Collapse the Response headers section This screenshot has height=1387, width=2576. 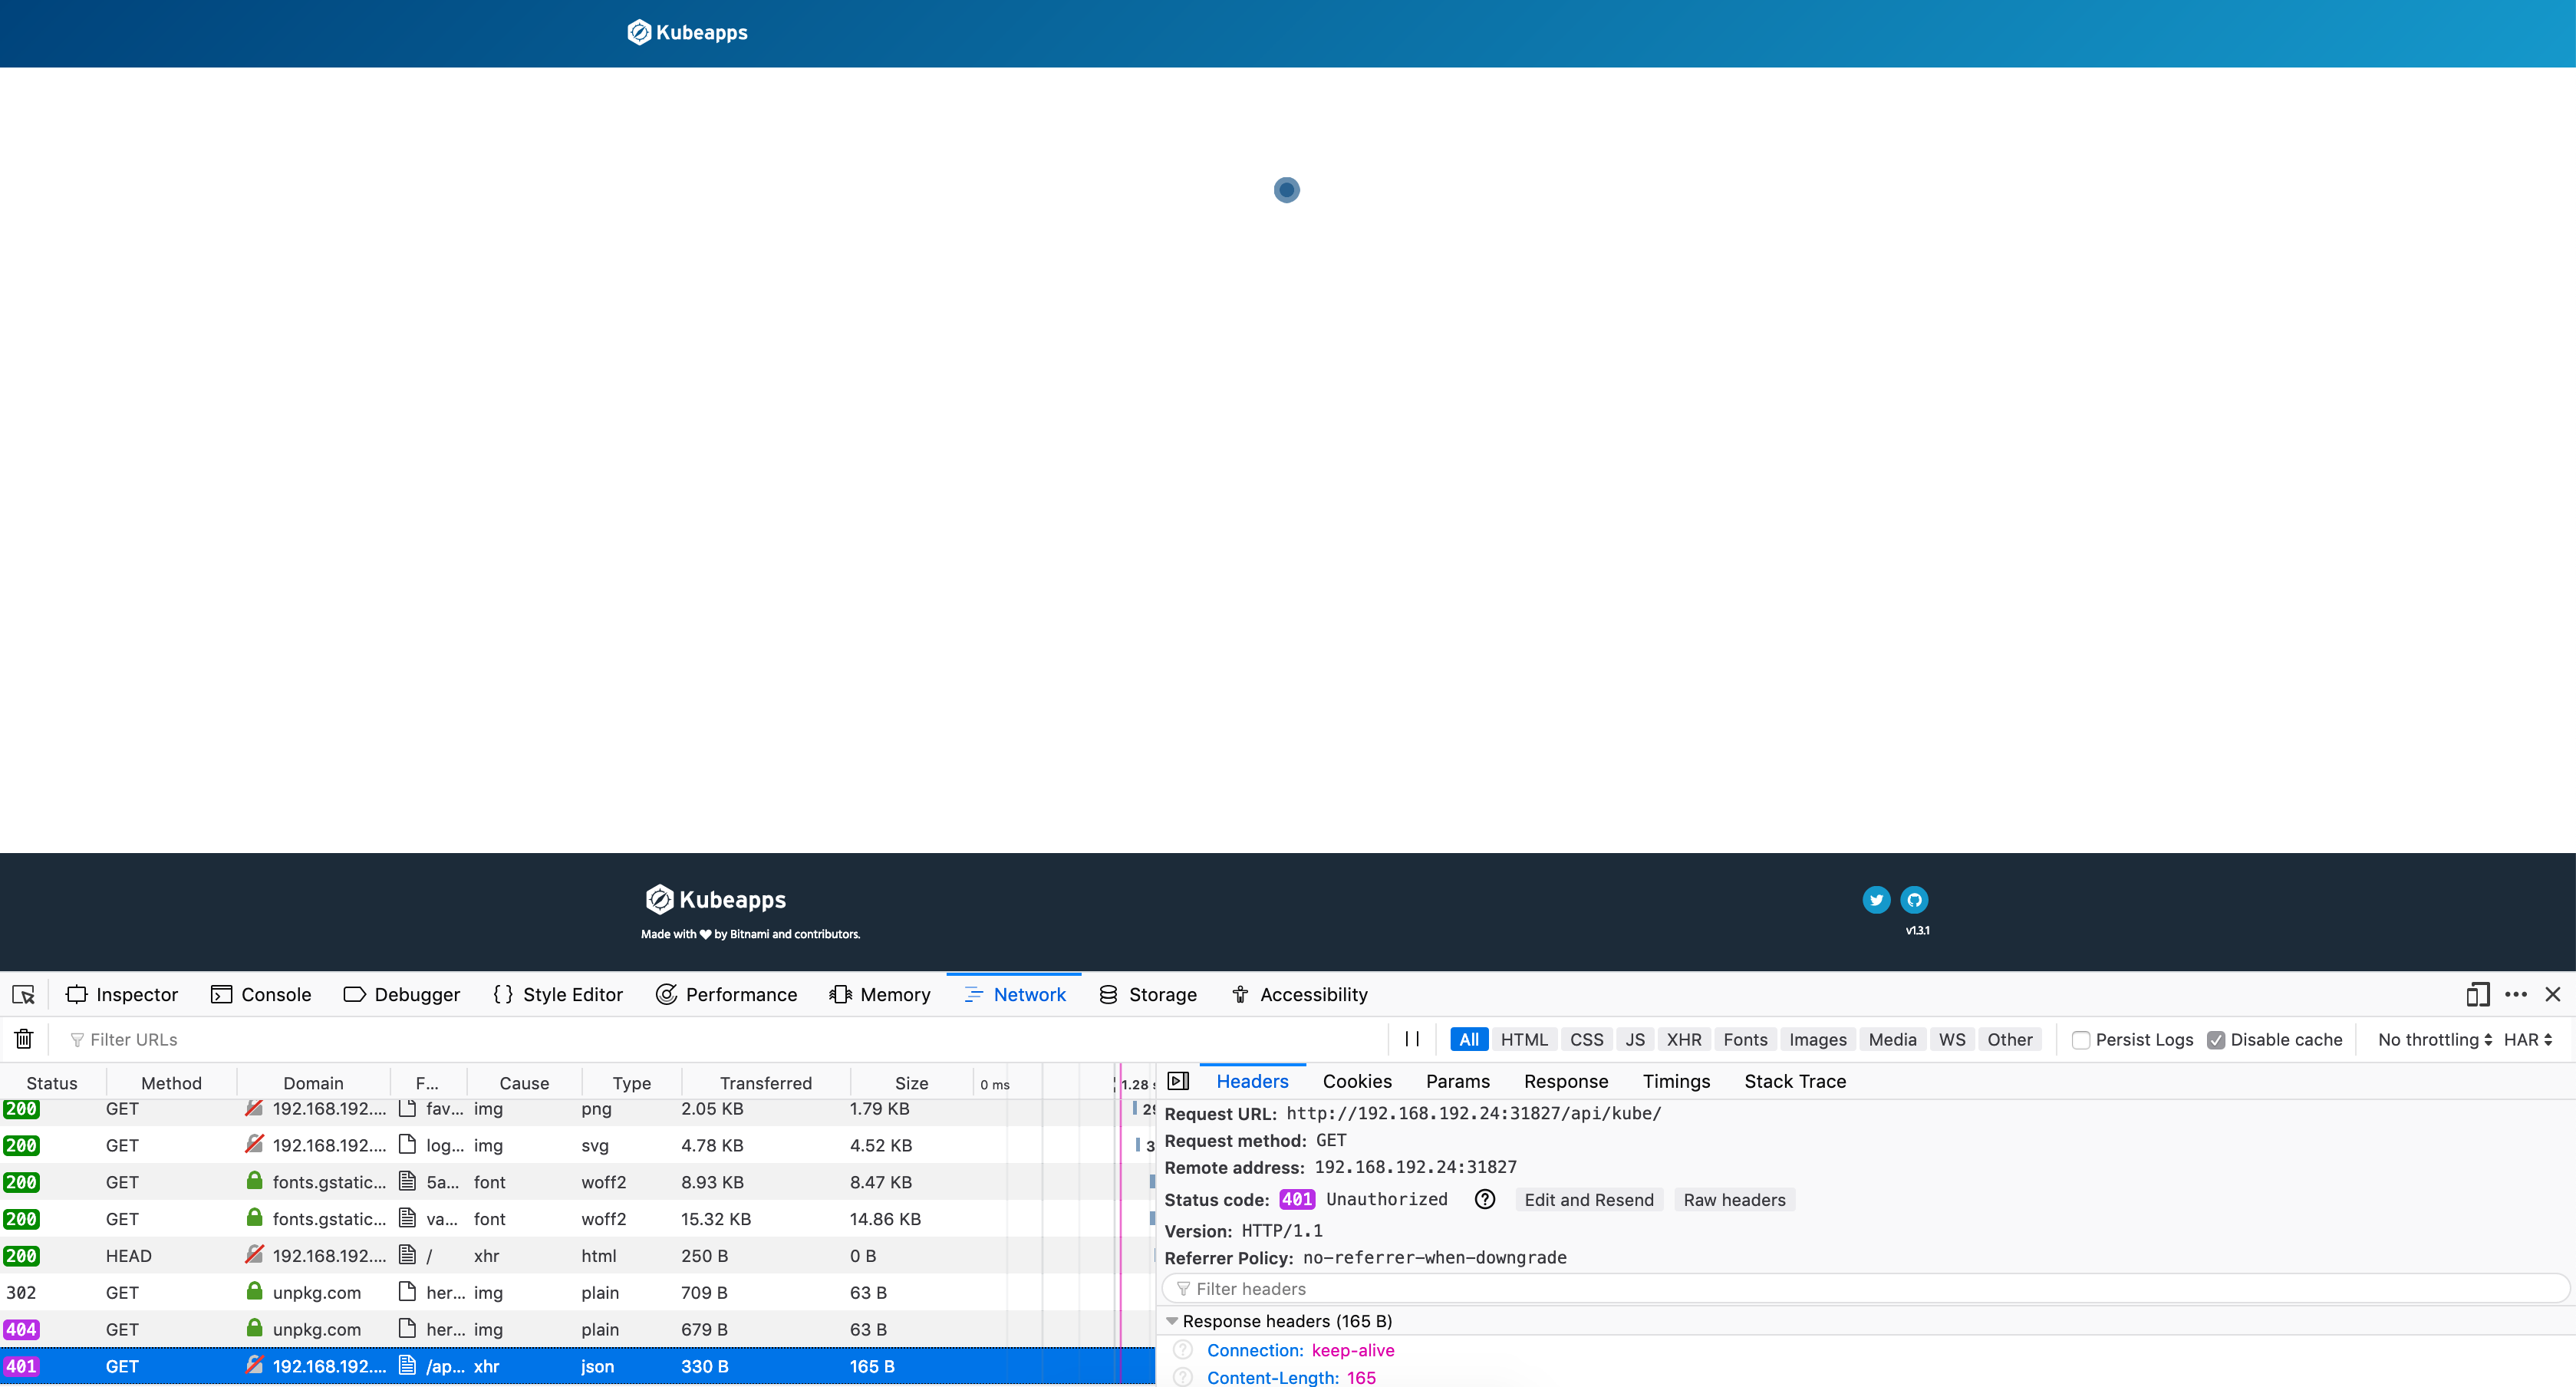[1172, 1321]
